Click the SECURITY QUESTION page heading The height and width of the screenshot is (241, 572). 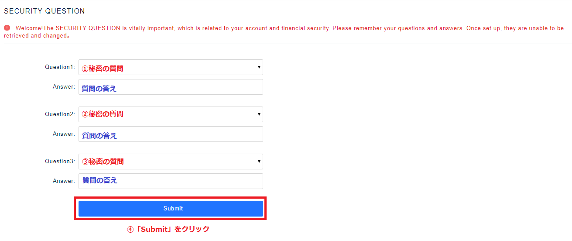[45, 11]
